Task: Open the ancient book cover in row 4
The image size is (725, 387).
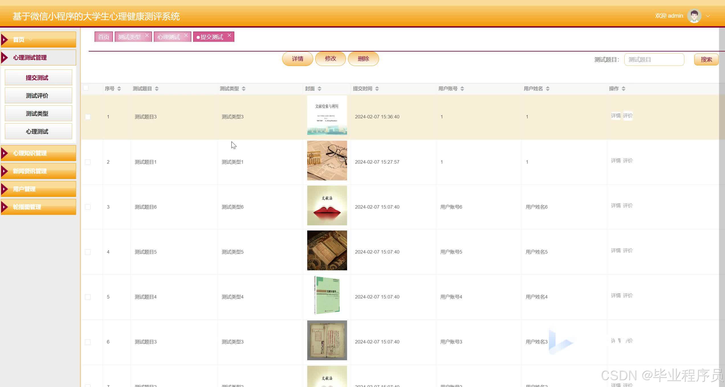Action: pyautogui.click(x=327, y=250)
